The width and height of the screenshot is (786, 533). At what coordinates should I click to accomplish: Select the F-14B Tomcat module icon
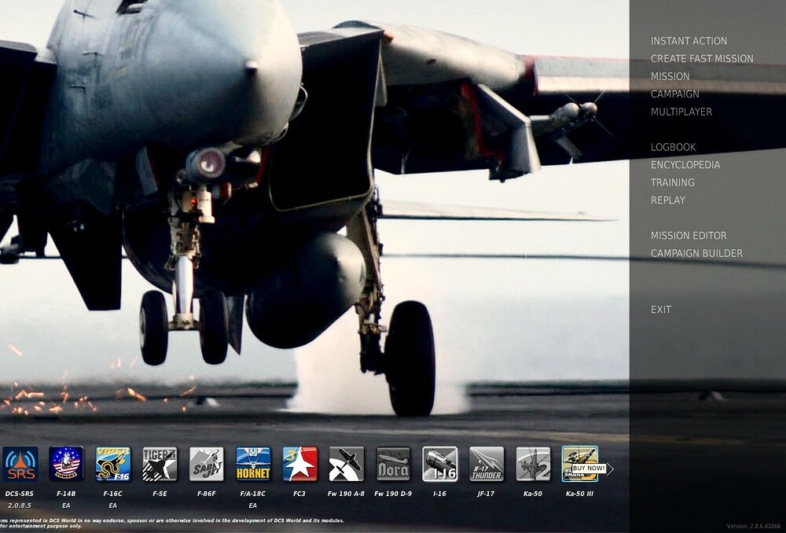click(x=66, y=465)
